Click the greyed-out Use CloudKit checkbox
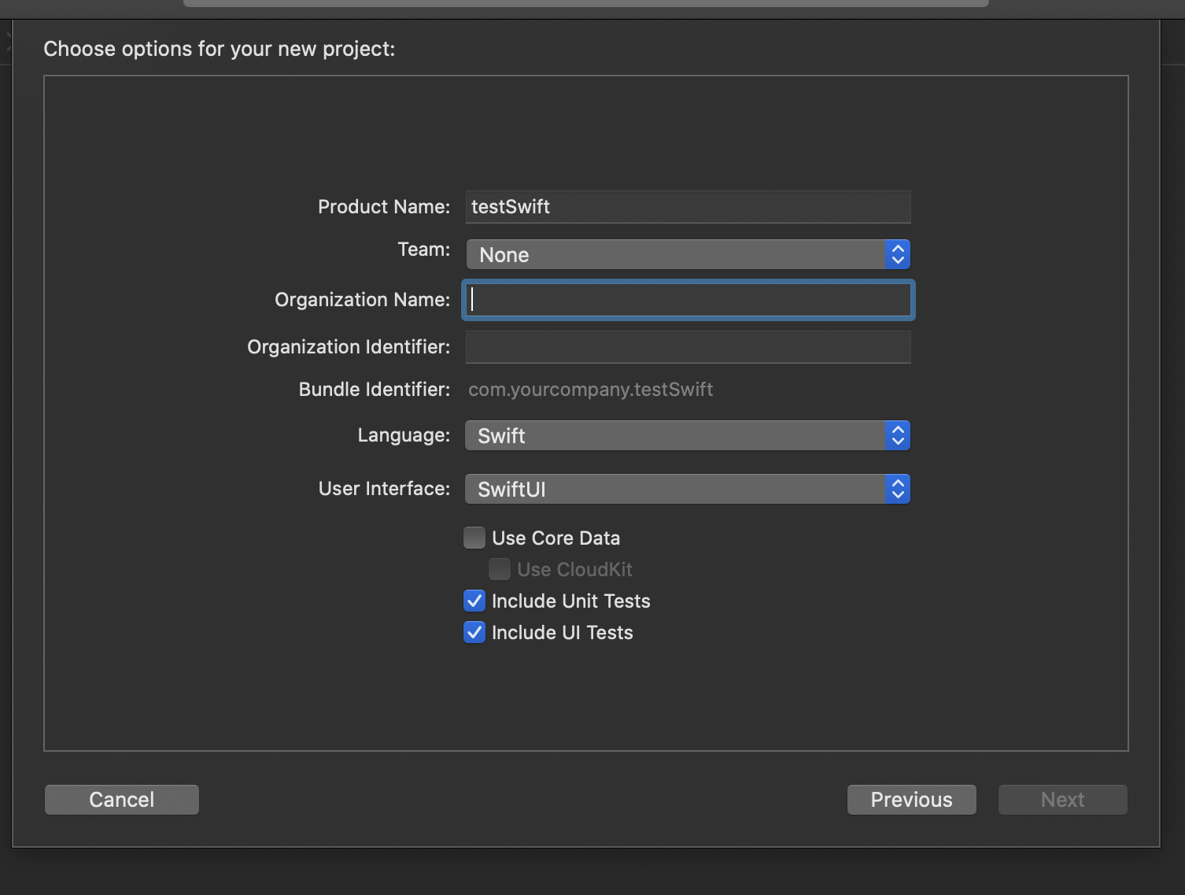Screen dimensions: 1185x895 pos(500,569)
